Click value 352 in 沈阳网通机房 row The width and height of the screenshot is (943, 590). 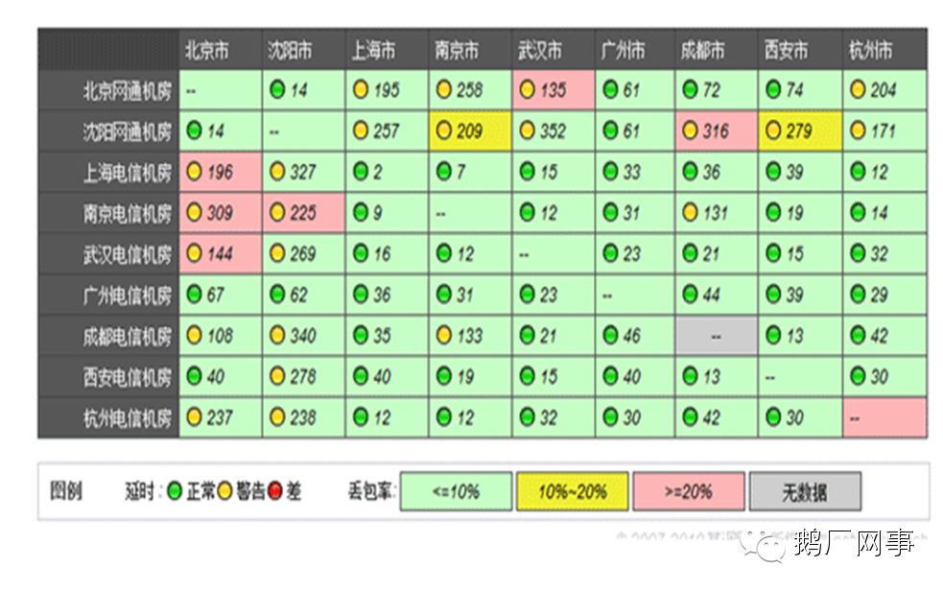tap(553, 131)
